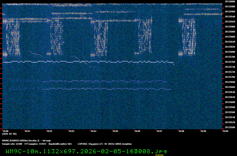Click frequency value 28125600
Screen dimensions: 237x156
(x=230, y=102)
